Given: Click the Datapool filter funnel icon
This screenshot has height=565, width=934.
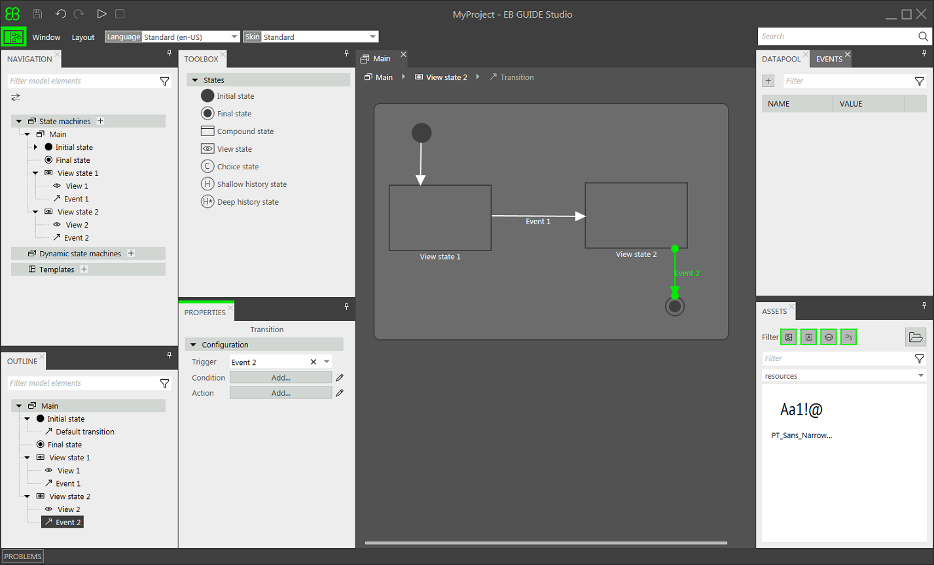Looking at the screenshot, I should click(920, 81).
